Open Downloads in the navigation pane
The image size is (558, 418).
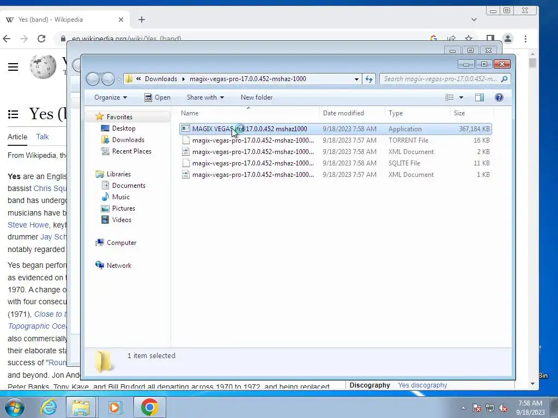click(128, 140)
